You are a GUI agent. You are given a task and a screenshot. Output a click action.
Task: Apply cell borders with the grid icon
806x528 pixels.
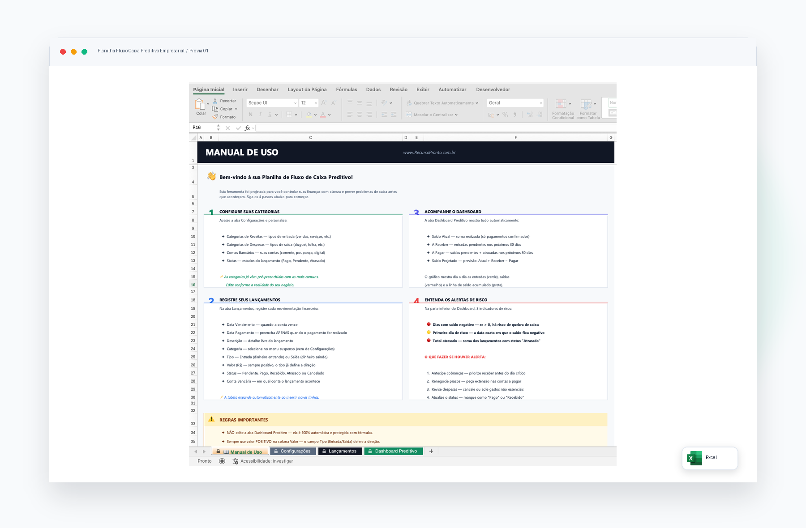pyautogui.click(x=289, y=115)
